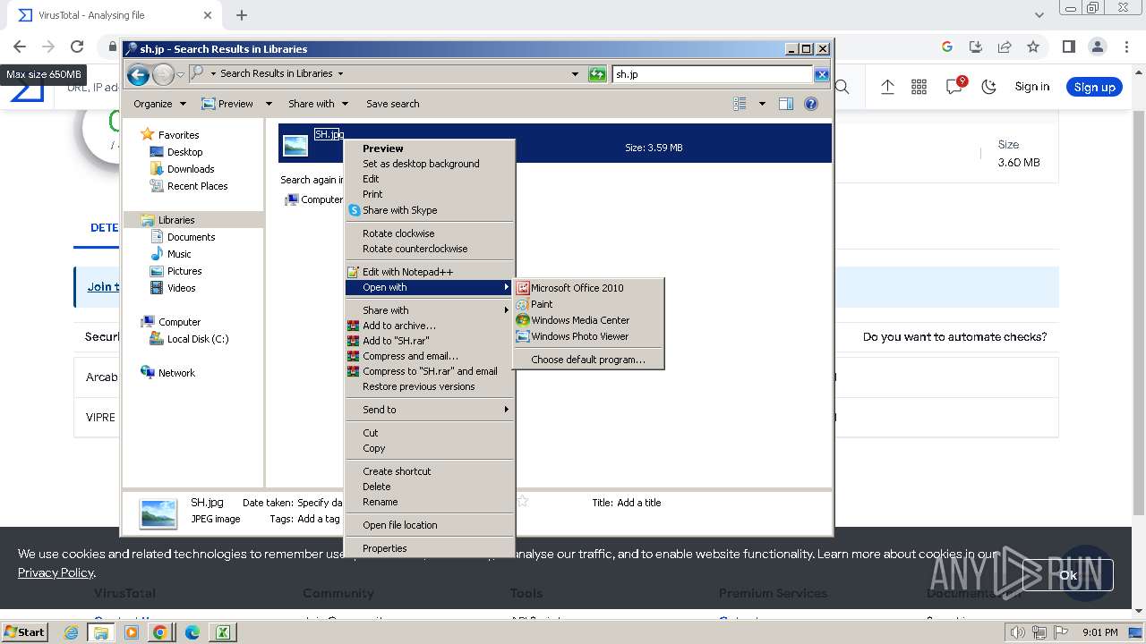This screenshot has width=1146, height=644.
Task: Open Explorer help icon
Action: (x=811, y=104)
